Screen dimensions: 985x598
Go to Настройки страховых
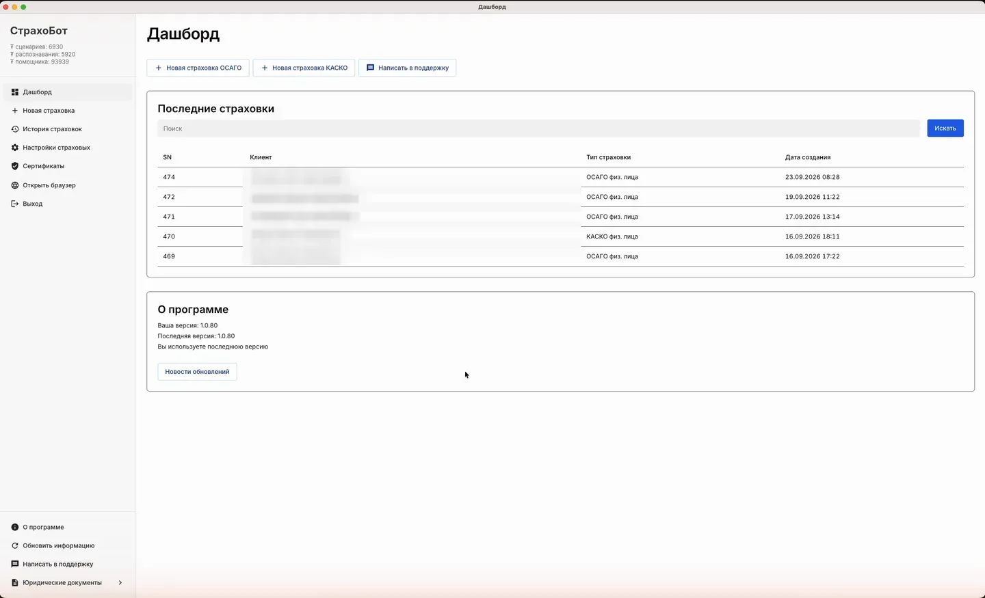point(68,148)
